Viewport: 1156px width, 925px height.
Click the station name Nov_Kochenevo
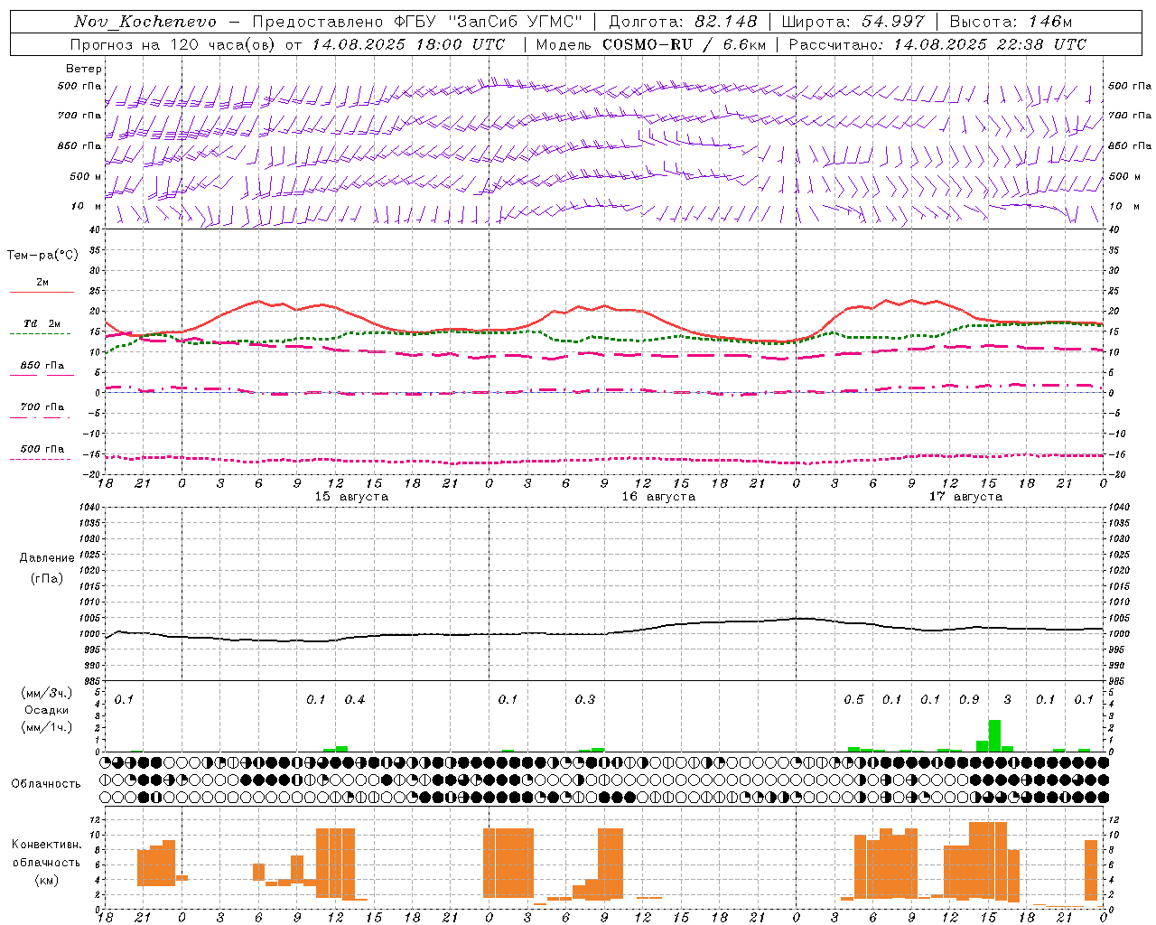[x=145, y=22]
